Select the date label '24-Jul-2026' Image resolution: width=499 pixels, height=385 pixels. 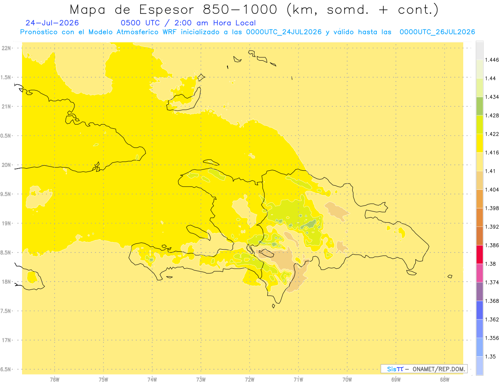(x=52, y=23)
